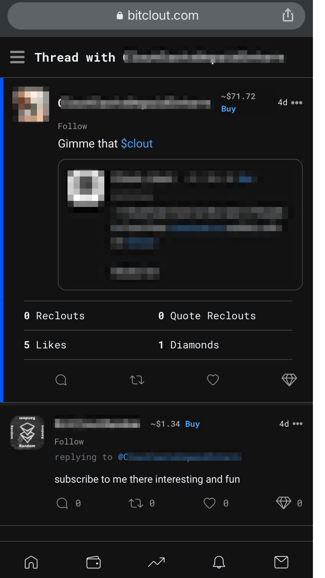Open comment reply on main post
The width and height of the screenshot is (325, 578).
[61, 380]
